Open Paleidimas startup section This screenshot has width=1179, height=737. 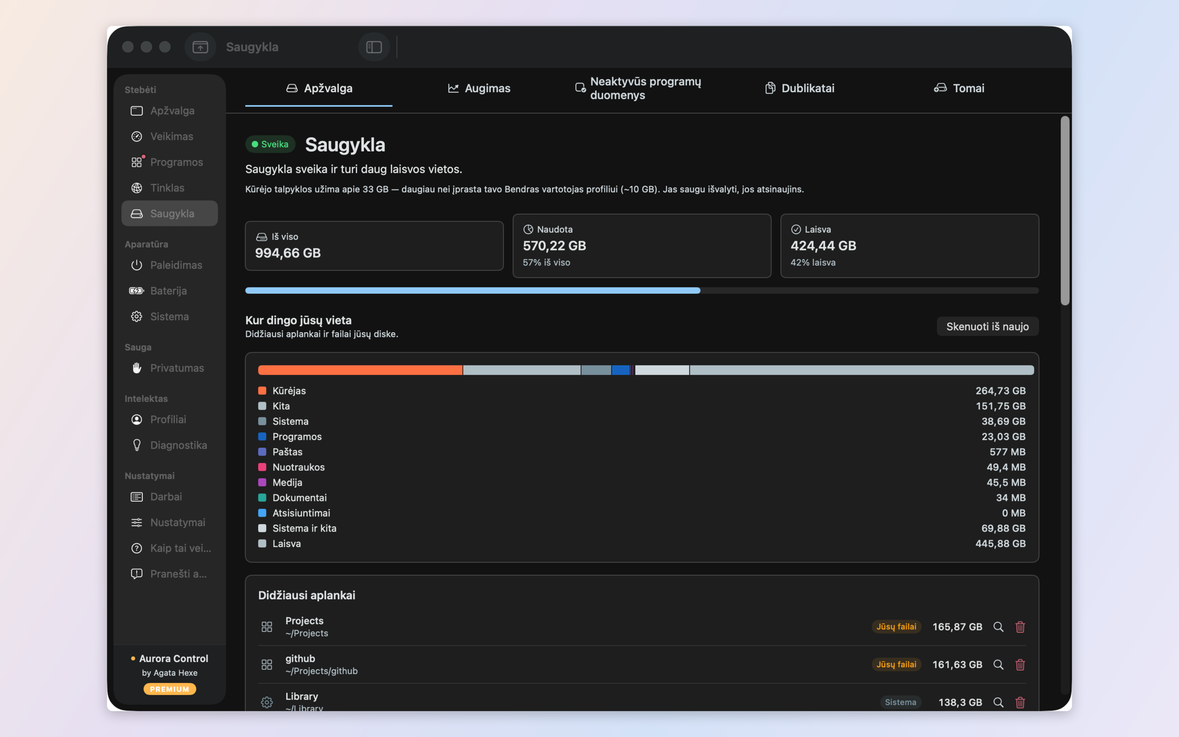tap(169, 265)
